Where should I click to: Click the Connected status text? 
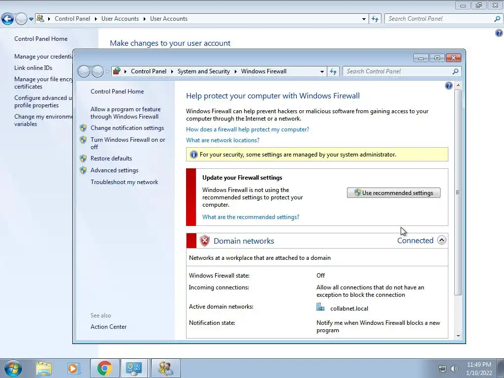[415, 241]
